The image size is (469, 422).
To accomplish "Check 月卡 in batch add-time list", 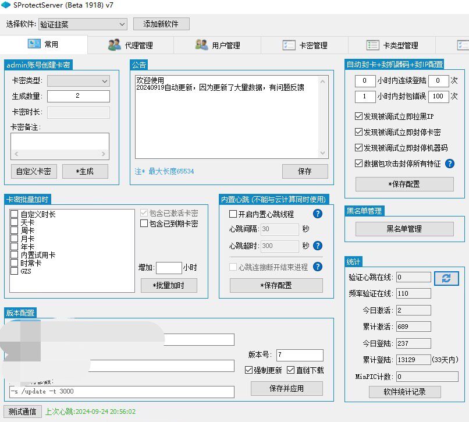I will [x=14, y=239].
